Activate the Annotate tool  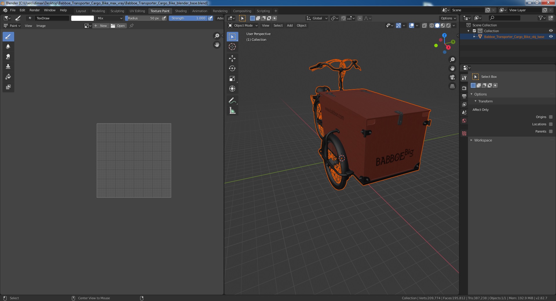232,100
